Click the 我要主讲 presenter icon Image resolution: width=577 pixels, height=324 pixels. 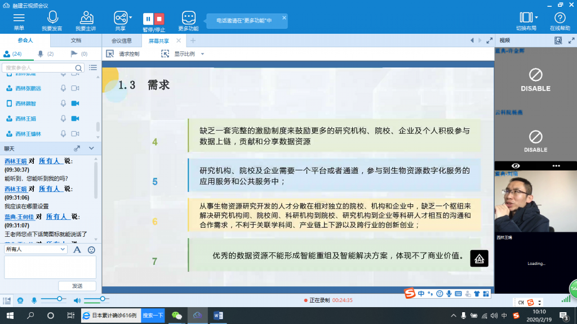(86, 17)
